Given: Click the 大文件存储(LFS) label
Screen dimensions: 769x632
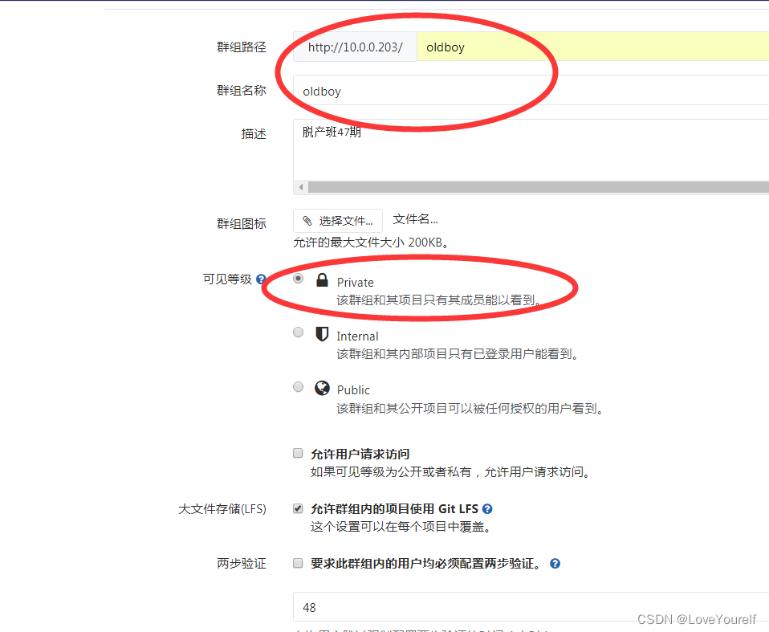Looking at the screenshot, I should pyautogui.click(x=222, y=509).
